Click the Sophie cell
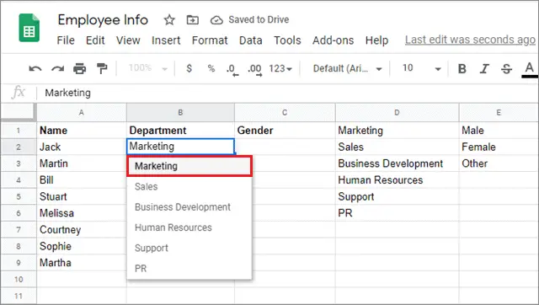This screenshot has width=539, height=305. 82,246
